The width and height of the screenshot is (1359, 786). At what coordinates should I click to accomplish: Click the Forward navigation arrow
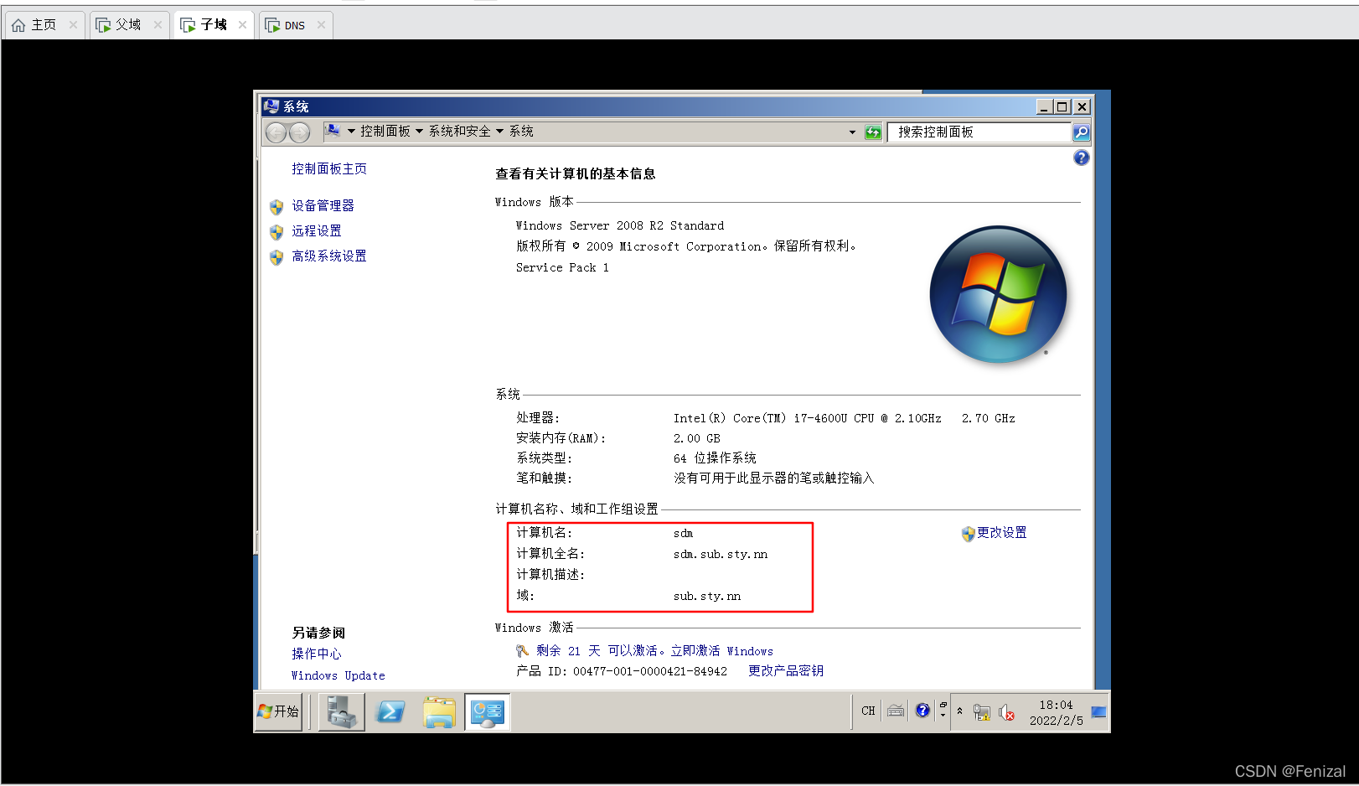pos(299,132)
